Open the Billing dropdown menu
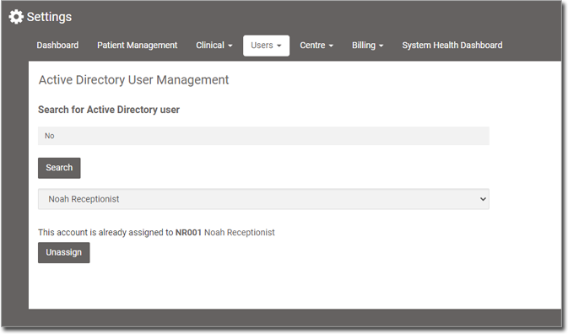Viewport: 568px width, 334px height. [x=368, y=46]
